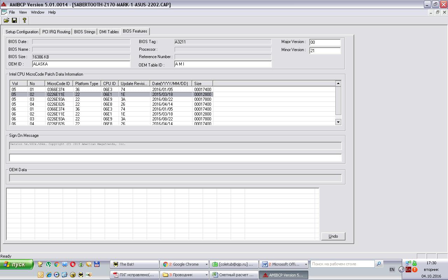Viewport: 448px width, 280px height.
Task: Click the desktop search magnifier icon
Action: pyautogui.click(x=379, y=264)
